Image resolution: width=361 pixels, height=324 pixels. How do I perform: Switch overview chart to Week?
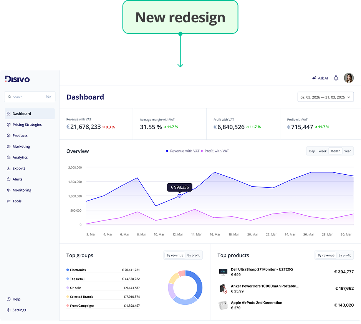pyautogui.click(x=323, y=151)
